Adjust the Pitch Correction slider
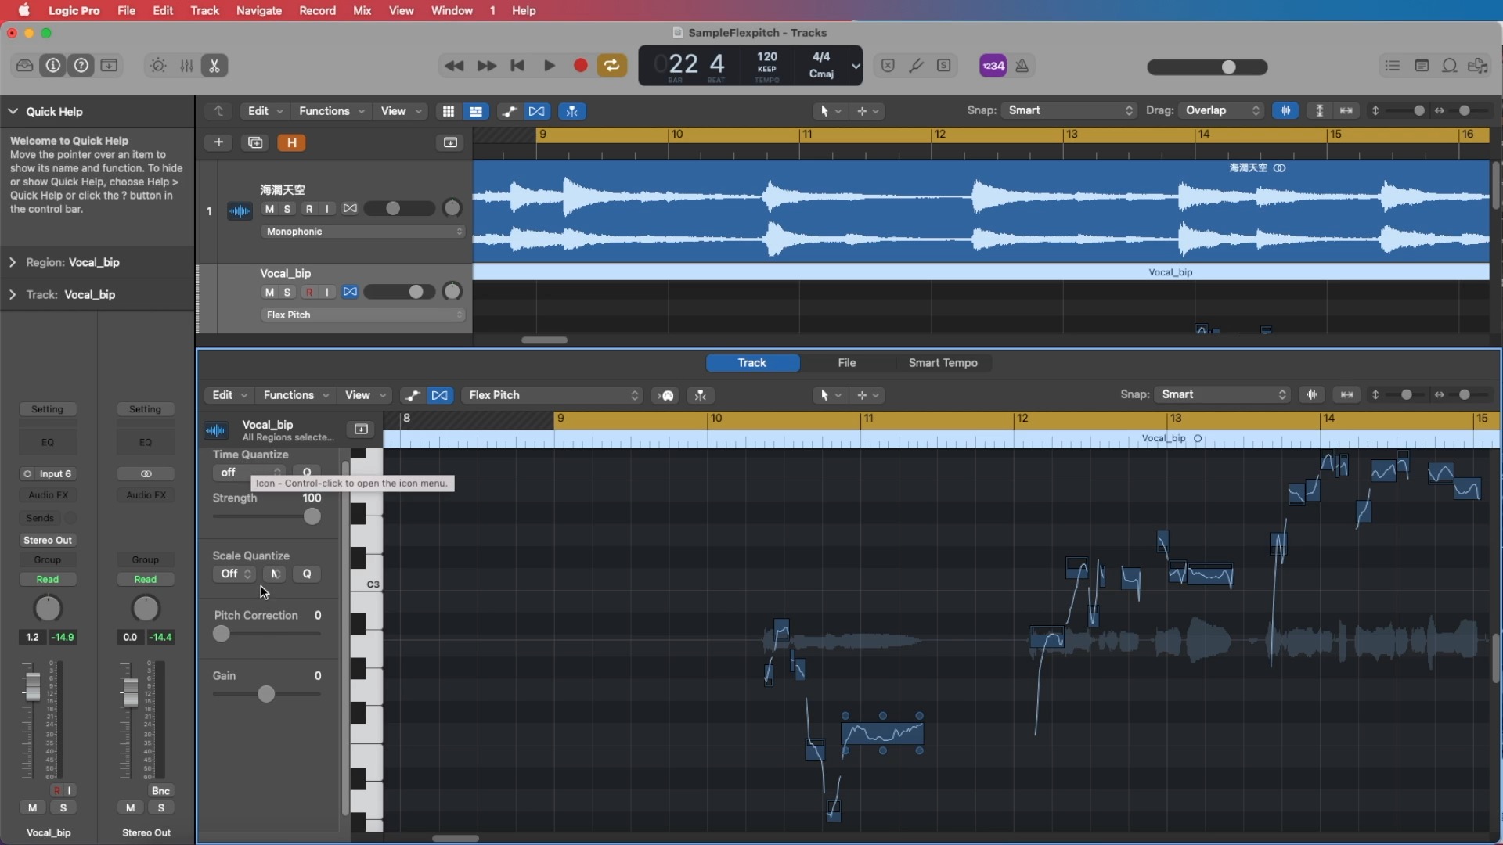 point(222,634)
